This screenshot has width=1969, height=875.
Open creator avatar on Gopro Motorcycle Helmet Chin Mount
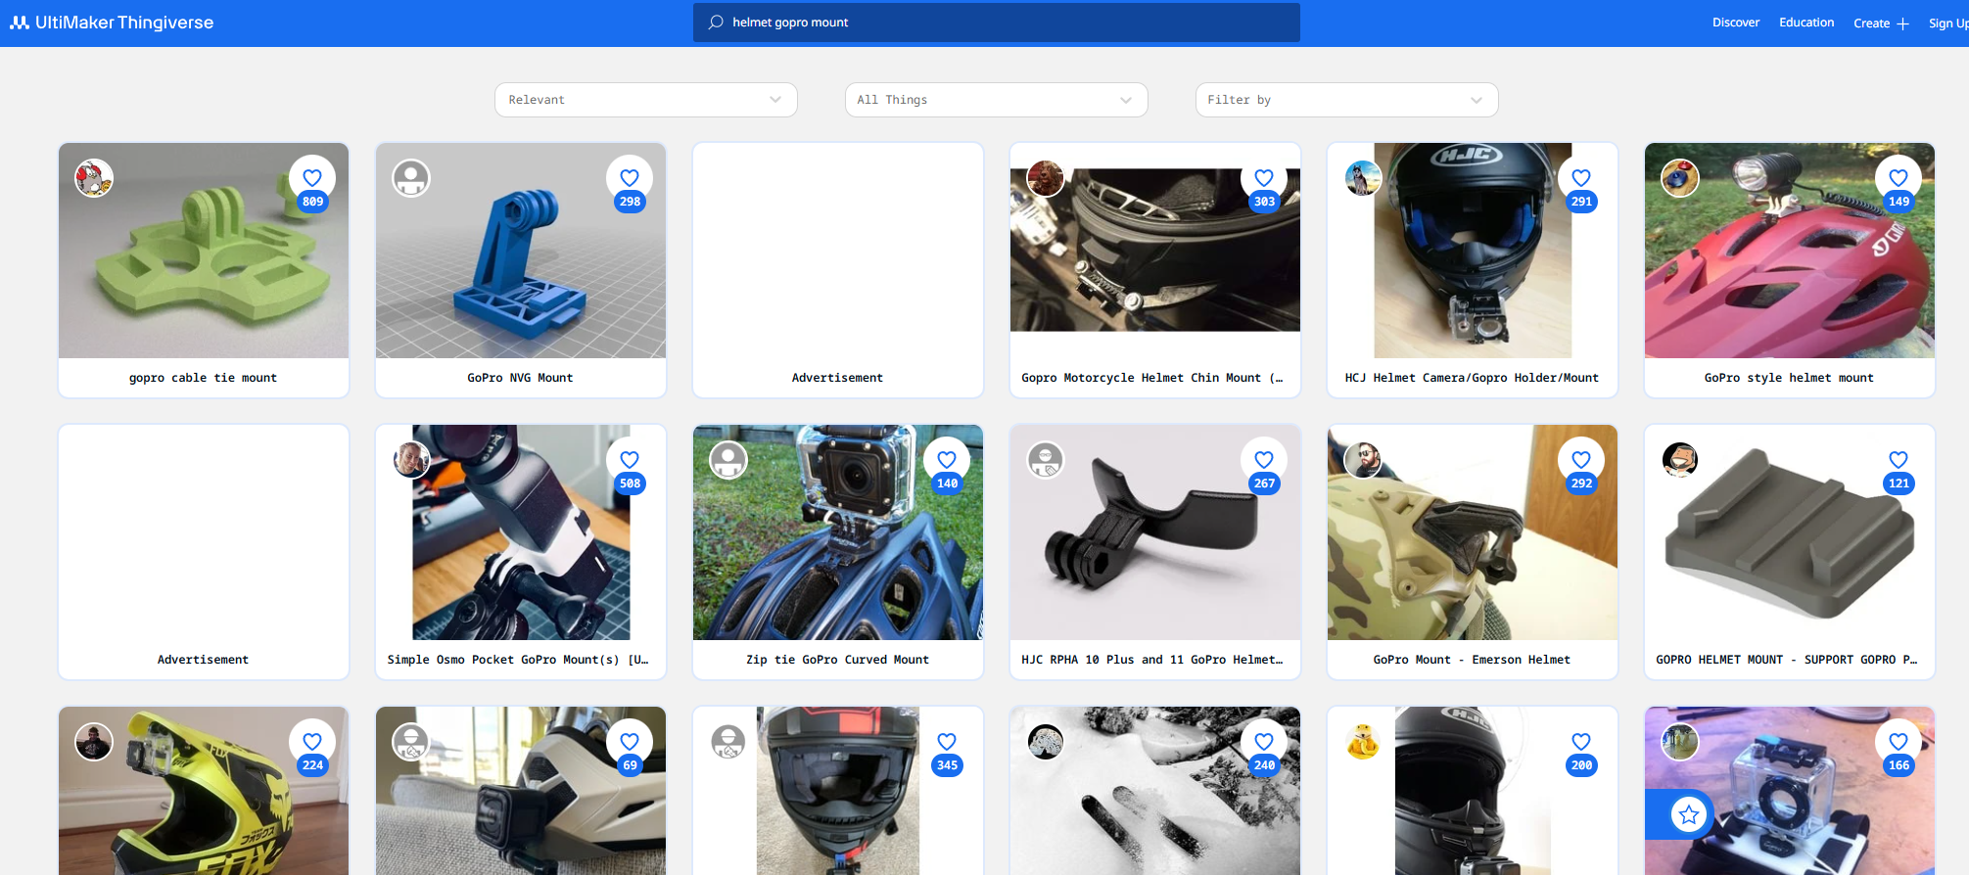[x=1046, y=178]
